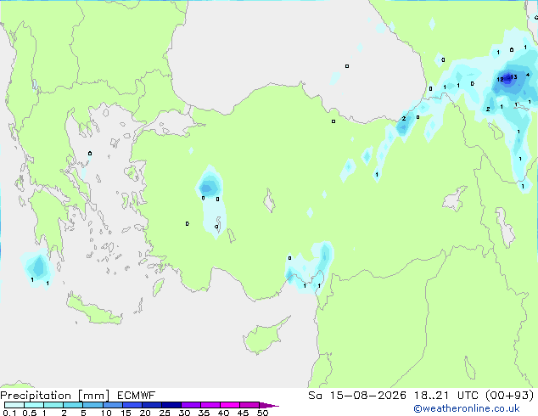Image resolution: width=538 pixels, height=416 pixels.
Task: Pick the 25–30 mm legend color
Action: point(171,405)
